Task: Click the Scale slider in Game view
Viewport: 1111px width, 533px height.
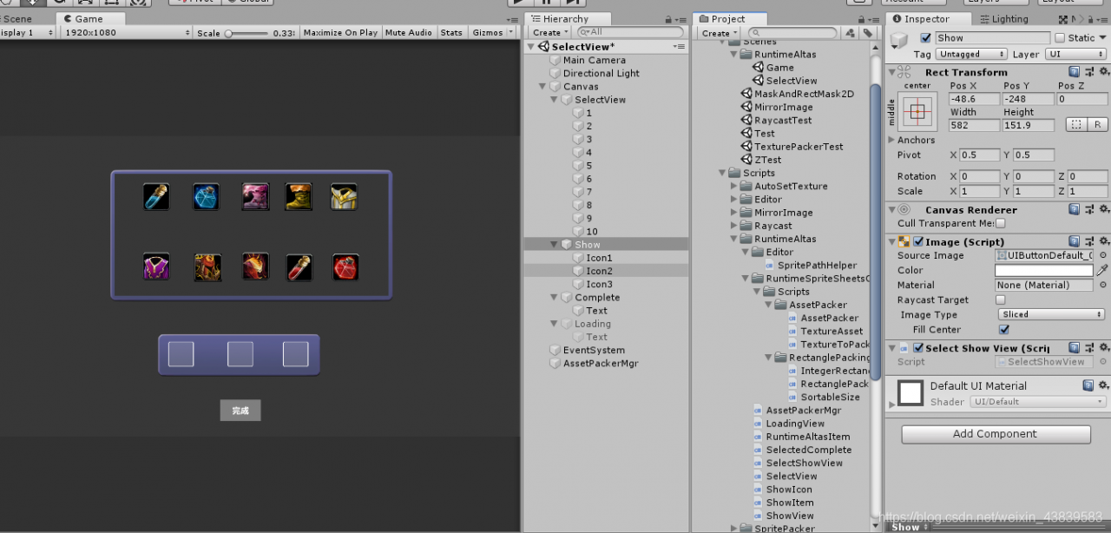Action: (249, 33)
